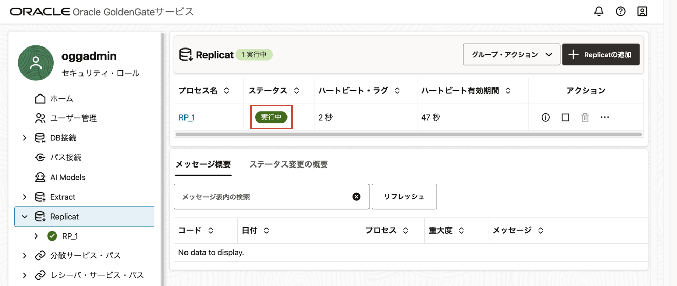Clear the message search field
This screenshot has width=677, height=286.
point(356,197)
